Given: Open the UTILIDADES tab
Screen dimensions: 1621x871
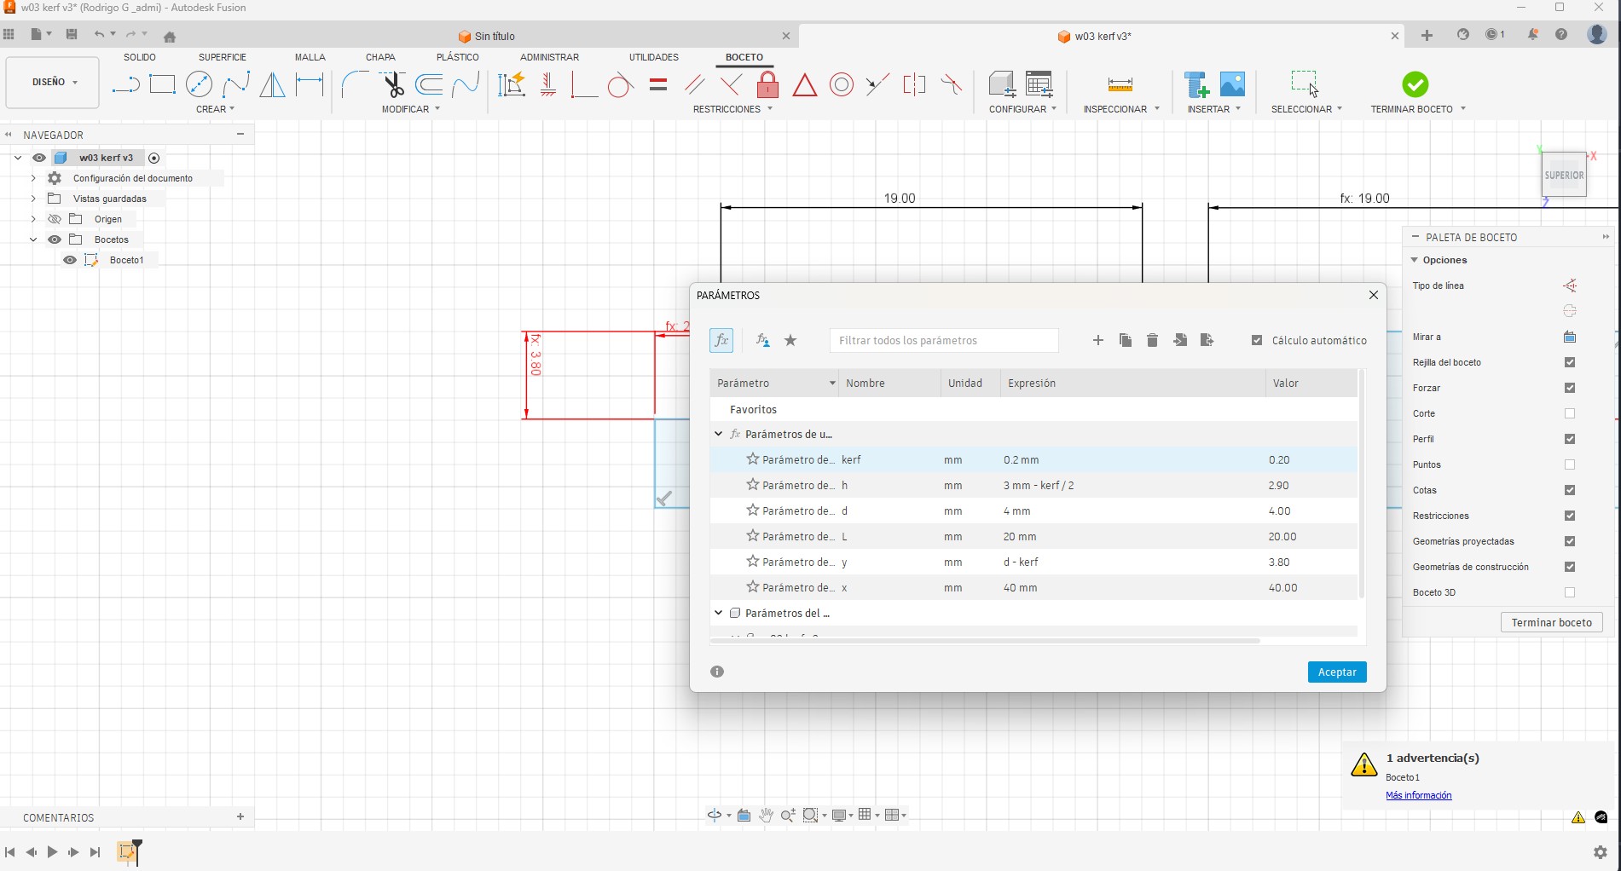Looking at the screenshot, I should click(654, 57).
